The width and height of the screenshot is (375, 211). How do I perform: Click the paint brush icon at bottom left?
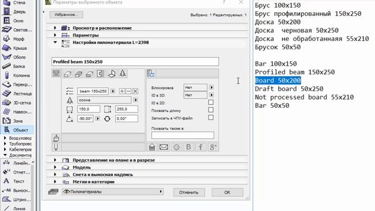point(56,138)
